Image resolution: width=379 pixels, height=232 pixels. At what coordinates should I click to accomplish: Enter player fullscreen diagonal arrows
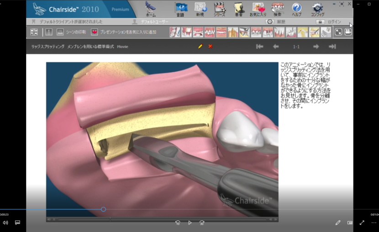point(362,222)
